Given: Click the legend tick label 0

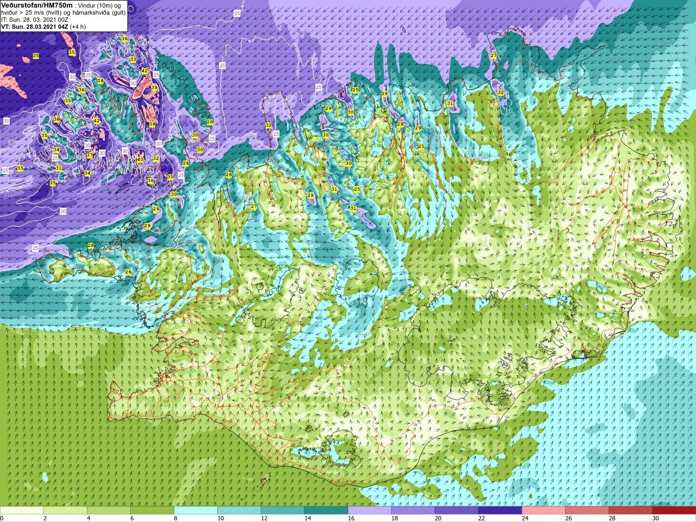Looking at the screenshot, I should click(x=2, y=519).
